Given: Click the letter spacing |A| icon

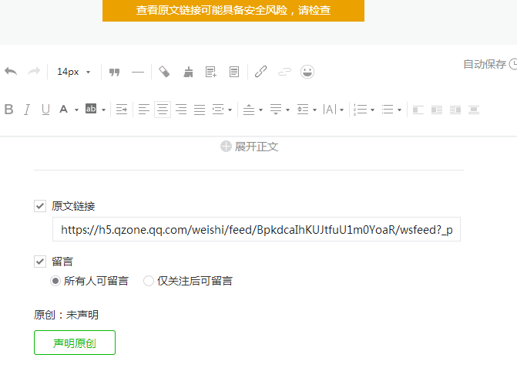Looking at the screenshot, I should [330, 110].
